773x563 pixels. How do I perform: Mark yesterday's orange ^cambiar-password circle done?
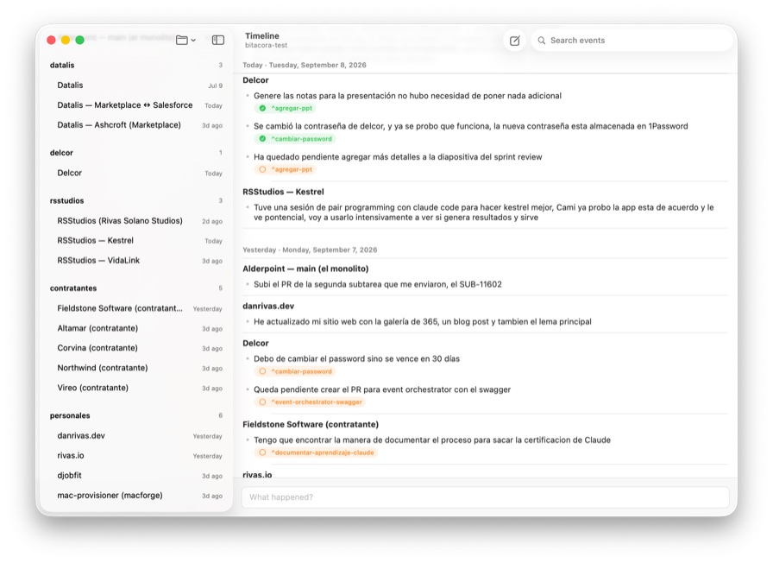pos(262,371)
